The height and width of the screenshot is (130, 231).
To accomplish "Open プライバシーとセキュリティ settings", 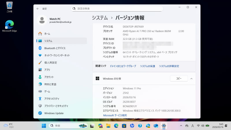I will click(x=62, y=106).
